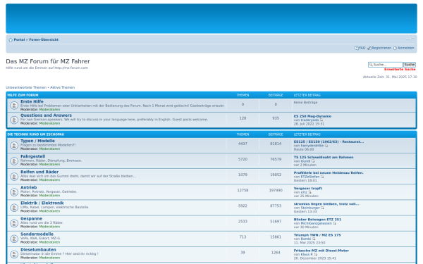View latest post icon next to Gundi
The width and height of the screenshot is (423, 264).
click(x=313, y=161)
